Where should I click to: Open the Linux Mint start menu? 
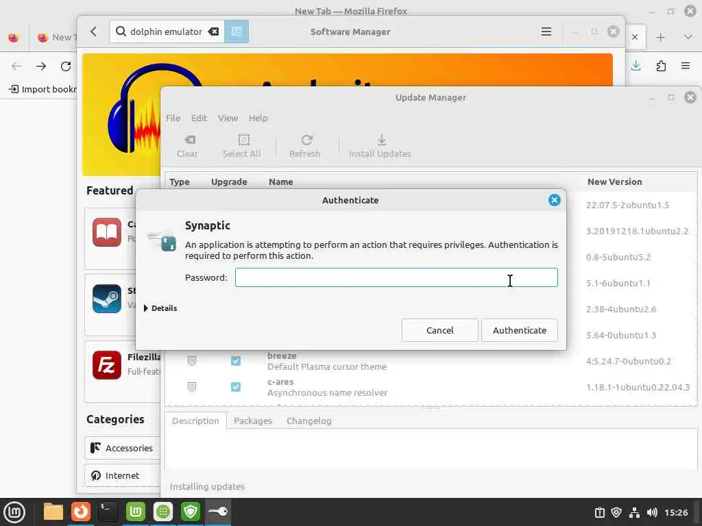tap(14, 512)
